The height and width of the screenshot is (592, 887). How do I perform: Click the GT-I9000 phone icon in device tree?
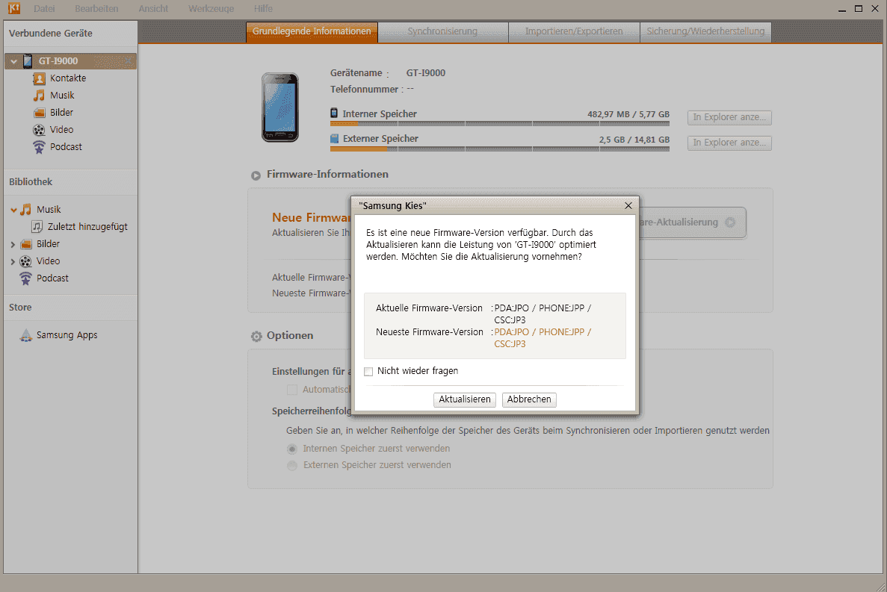(28, 61)
